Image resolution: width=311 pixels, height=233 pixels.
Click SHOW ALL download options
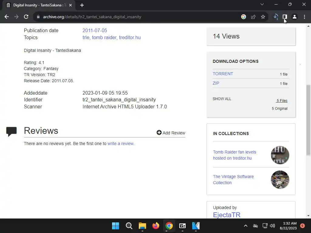(x=222, y=99)
